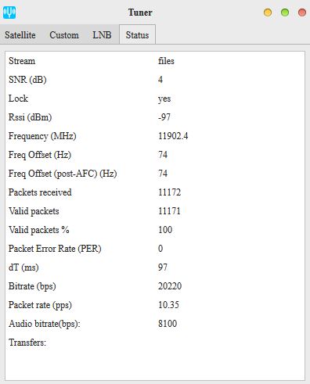Click the Transfers label
This screenshot has width=310, height=384.
[27, 343]
